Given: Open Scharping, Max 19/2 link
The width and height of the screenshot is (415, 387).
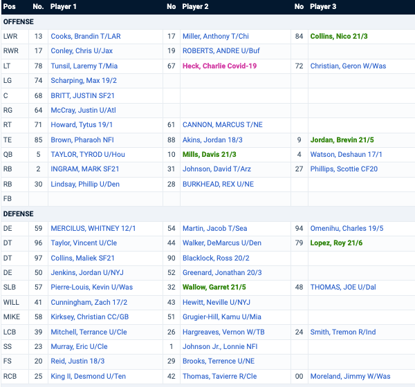Looking at the screenshot, I should point(84,80).
